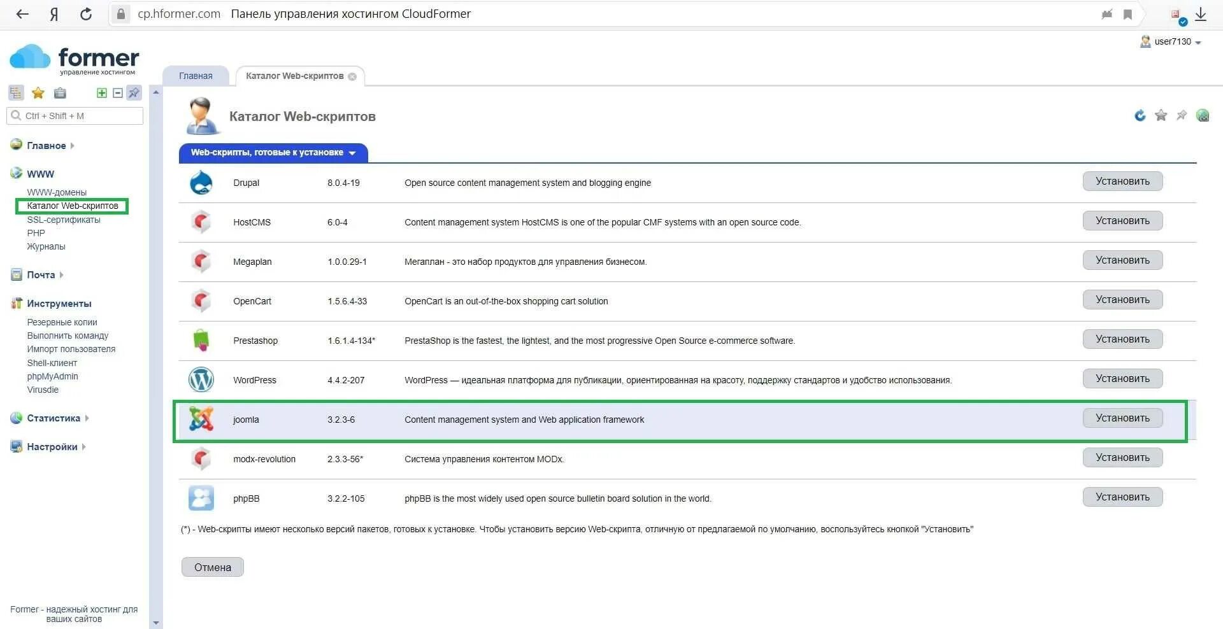Click Установить for Prestashop
The height and width of the screenshot is (629, 1223).
(1122, 339)
